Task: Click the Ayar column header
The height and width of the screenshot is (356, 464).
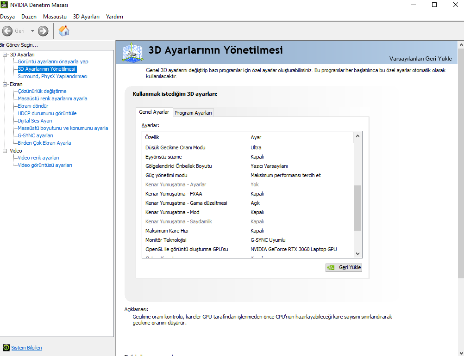Action: tap(301, 137)
